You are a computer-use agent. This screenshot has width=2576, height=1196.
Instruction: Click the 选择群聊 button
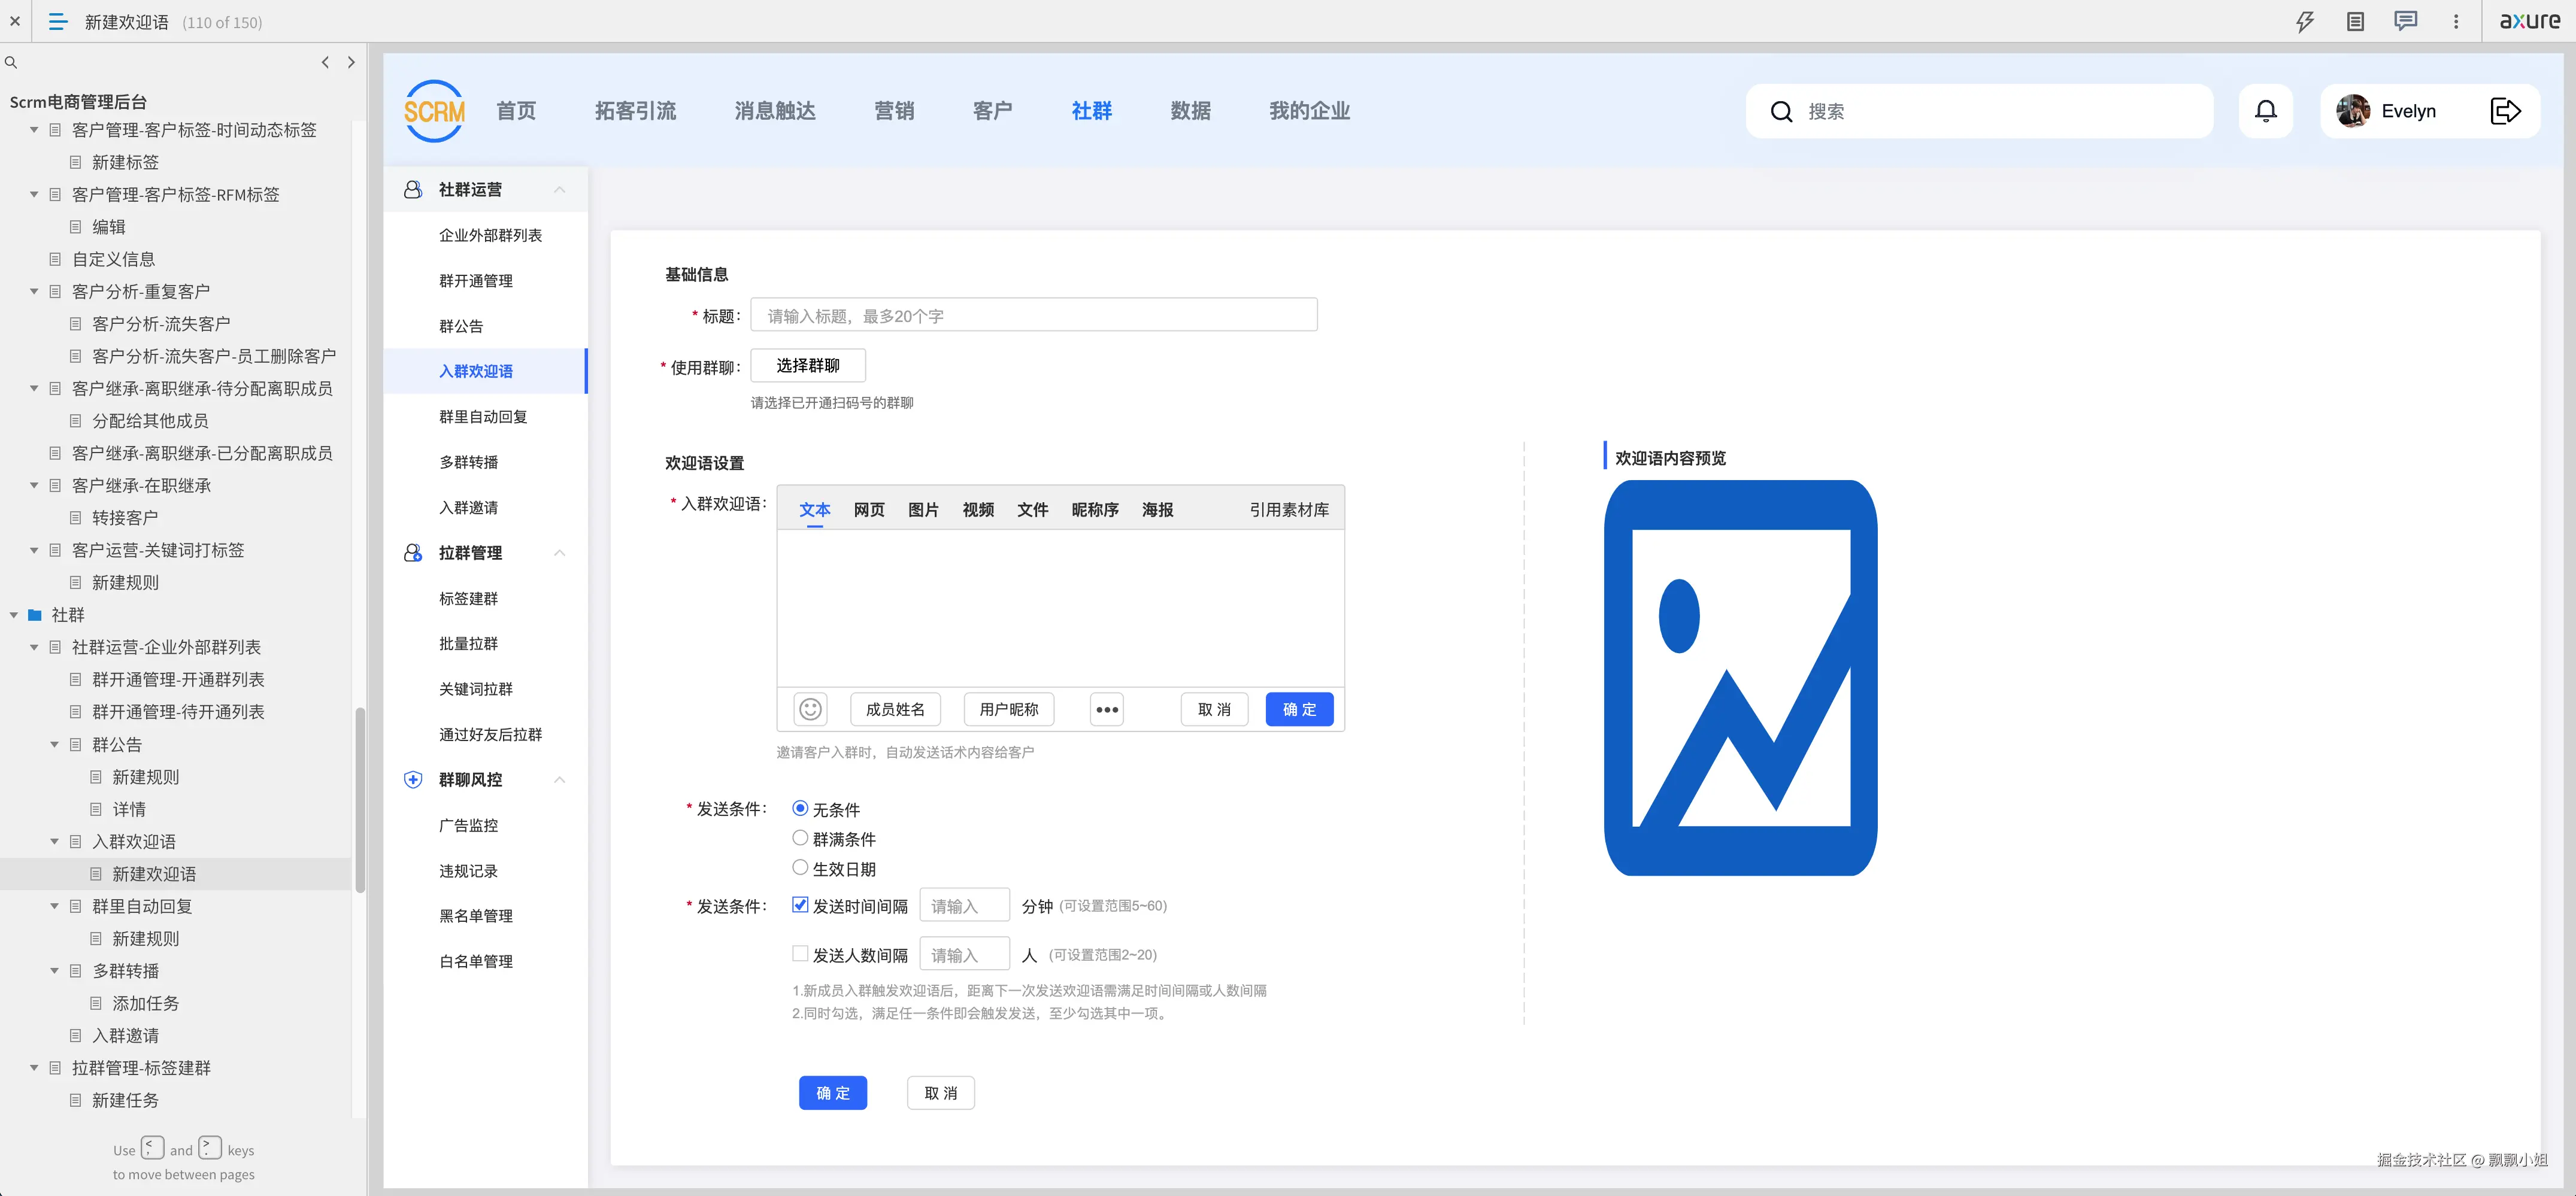pos(808,366)
